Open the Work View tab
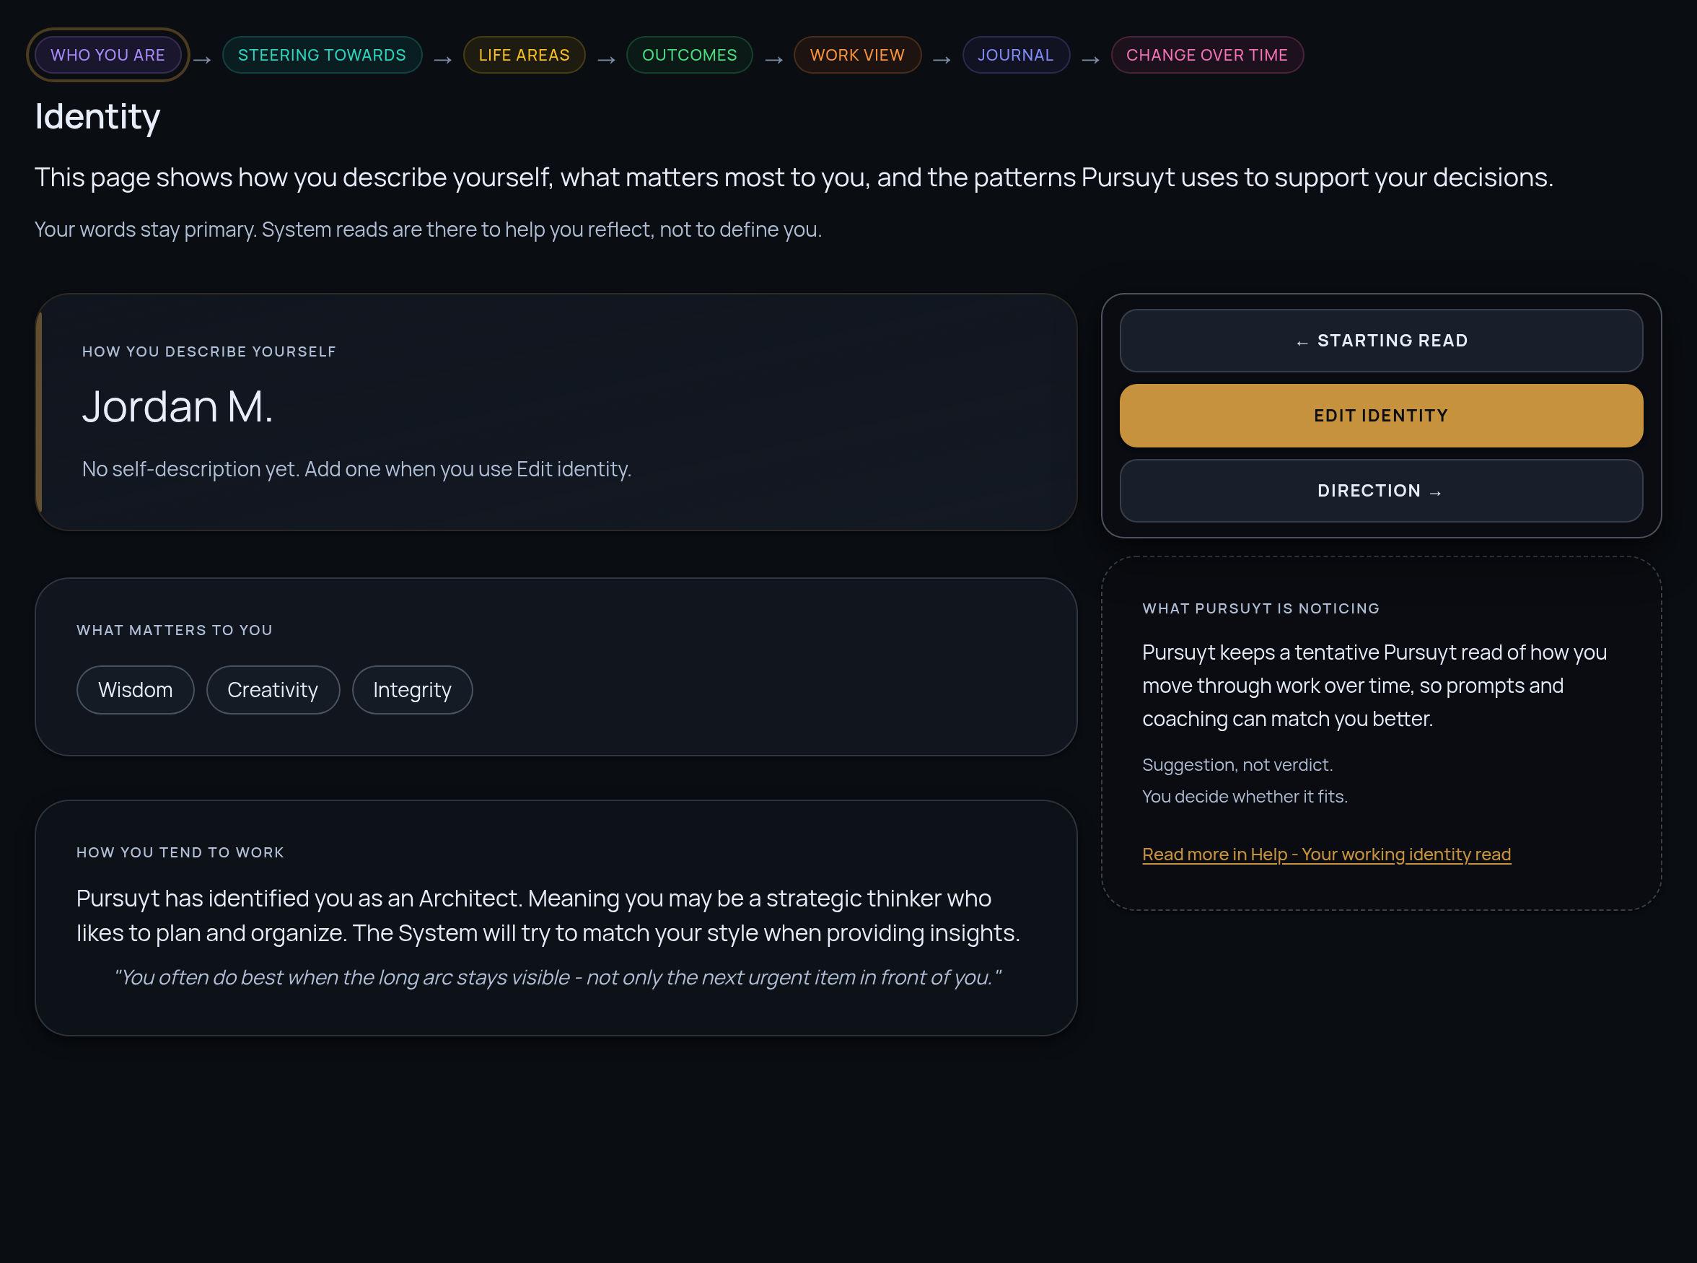The width and height of the screenshot is (1697, 1263). tap(857, 55)
